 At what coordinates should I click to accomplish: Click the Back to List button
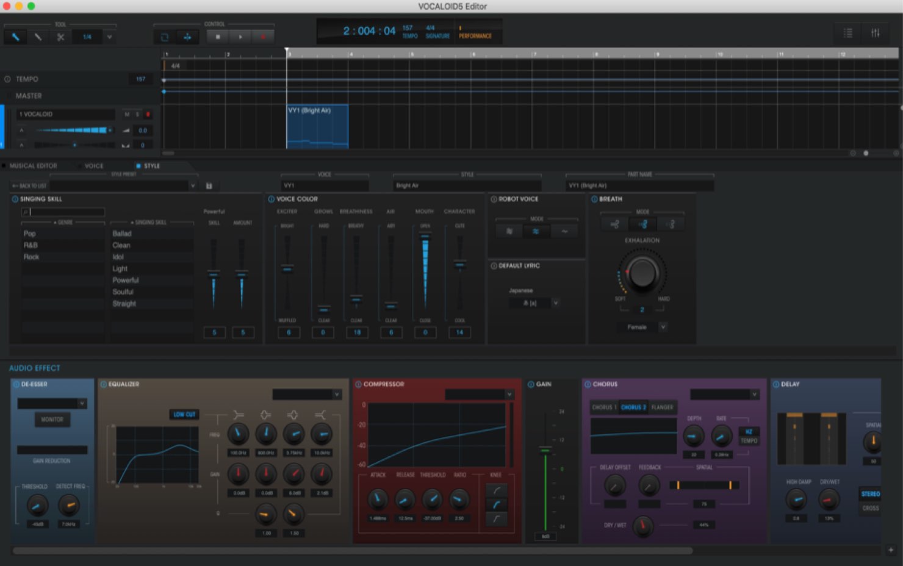pyautogui.click(x=29, y=185)
